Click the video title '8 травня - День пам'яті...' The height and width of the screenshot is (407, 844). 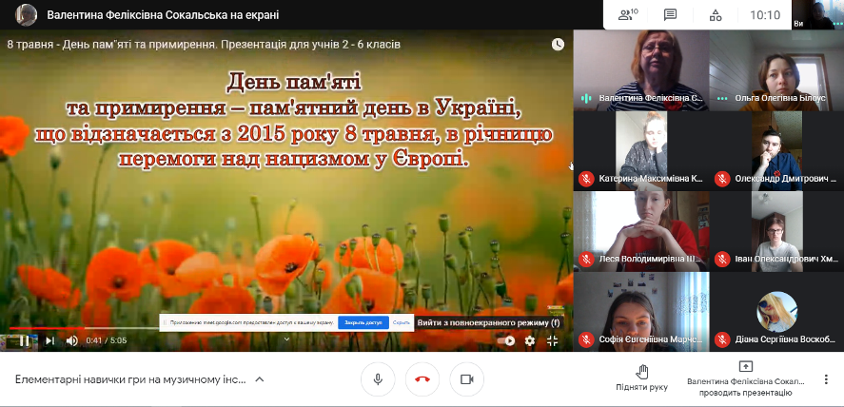(x=204, y=44)
